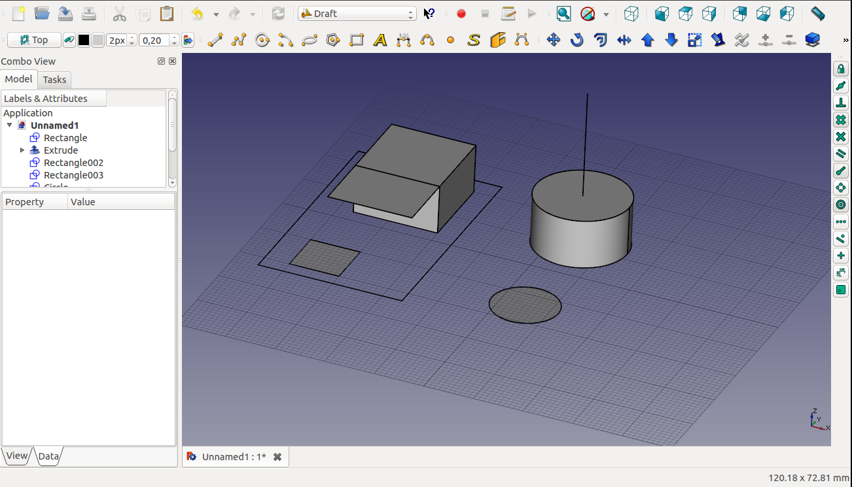Click the Top working plane button
This screenshot has width=852, height=487.
point(34,41)
